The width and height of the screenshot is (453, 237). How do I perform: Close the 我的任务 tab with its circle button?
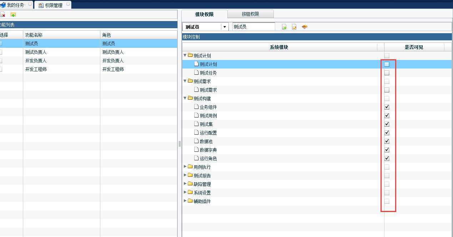click(x=30, y=4)
